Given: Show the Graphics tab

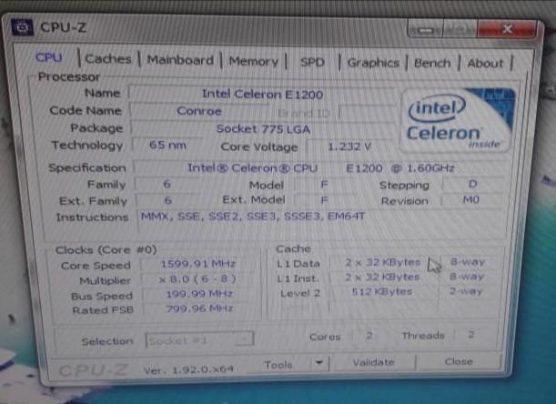Looking at the screenshot, I should [373, 63].
